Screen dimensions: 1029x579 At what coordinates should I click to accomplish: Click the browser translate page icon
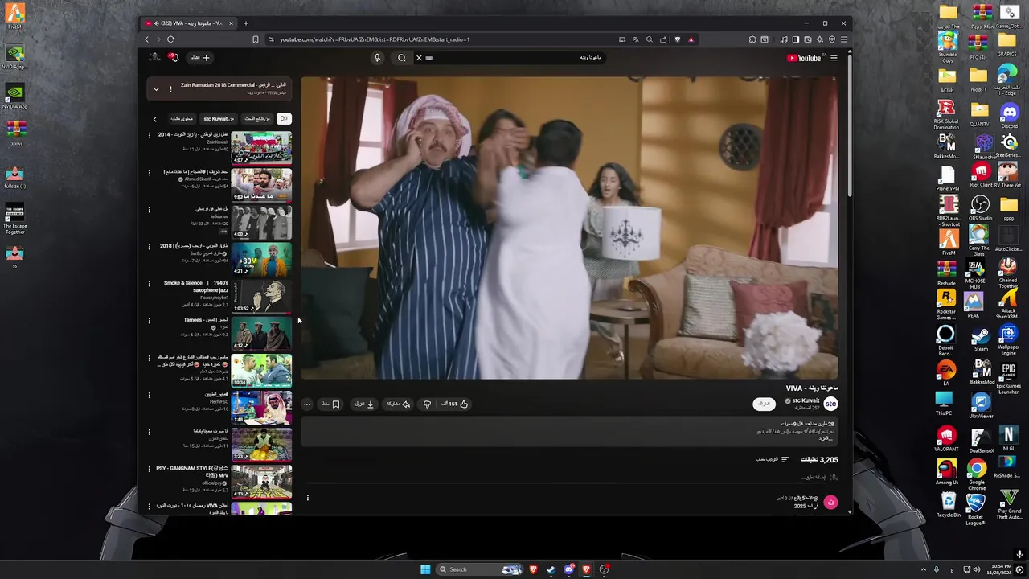(635, 39)
